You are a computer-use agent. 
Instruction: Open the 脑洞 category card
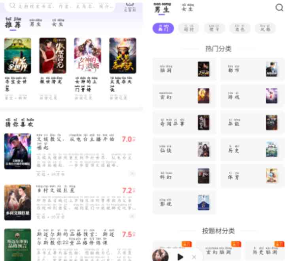click(x=184, y=69)
